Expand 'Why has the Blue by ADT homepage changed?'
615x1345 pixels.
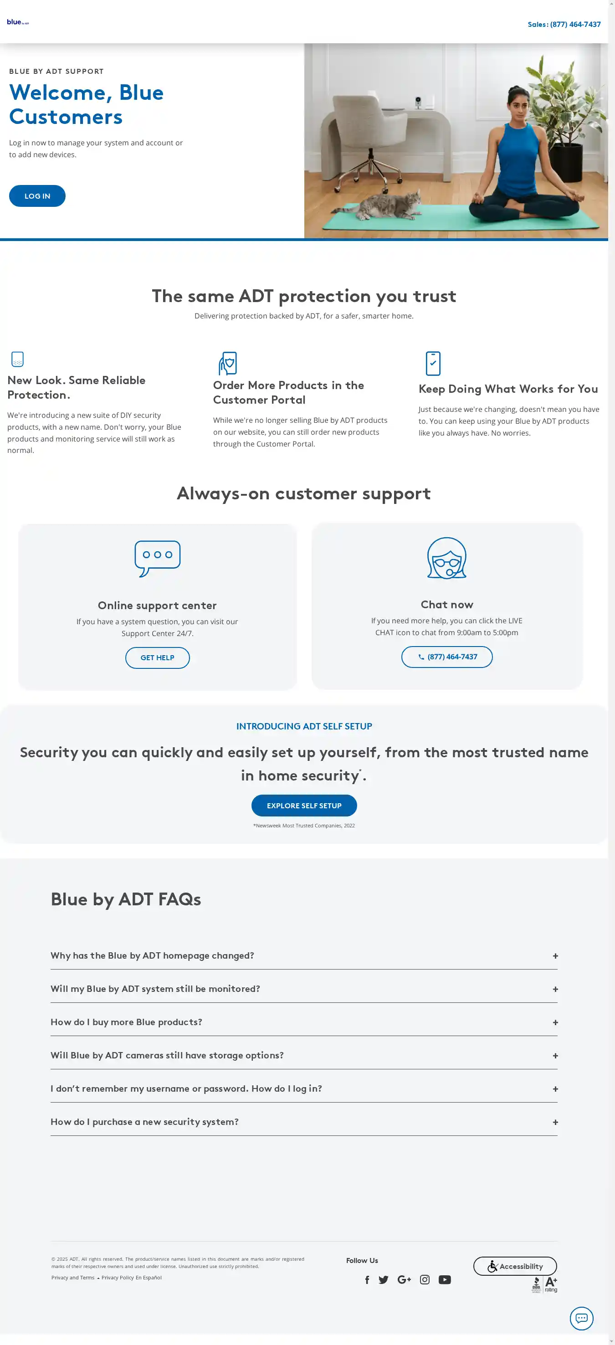pyautogui.click(x=304, y=955)
